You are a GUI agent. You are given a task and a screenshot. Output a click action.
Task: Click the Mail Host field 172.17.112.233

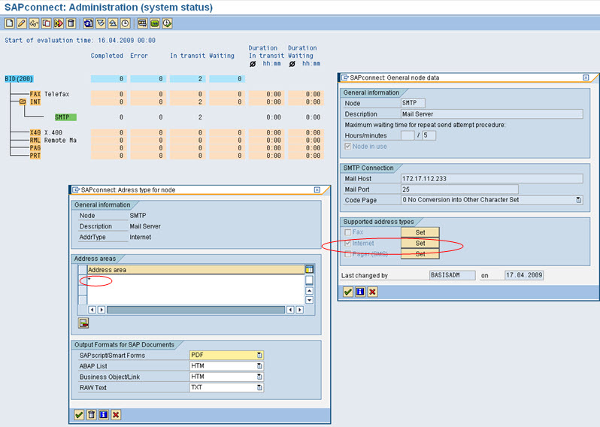click(492, 178)
